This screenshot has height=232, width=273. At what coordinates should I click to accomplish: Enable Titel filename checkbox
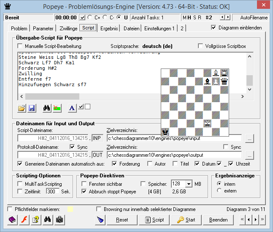click(175, 163)
